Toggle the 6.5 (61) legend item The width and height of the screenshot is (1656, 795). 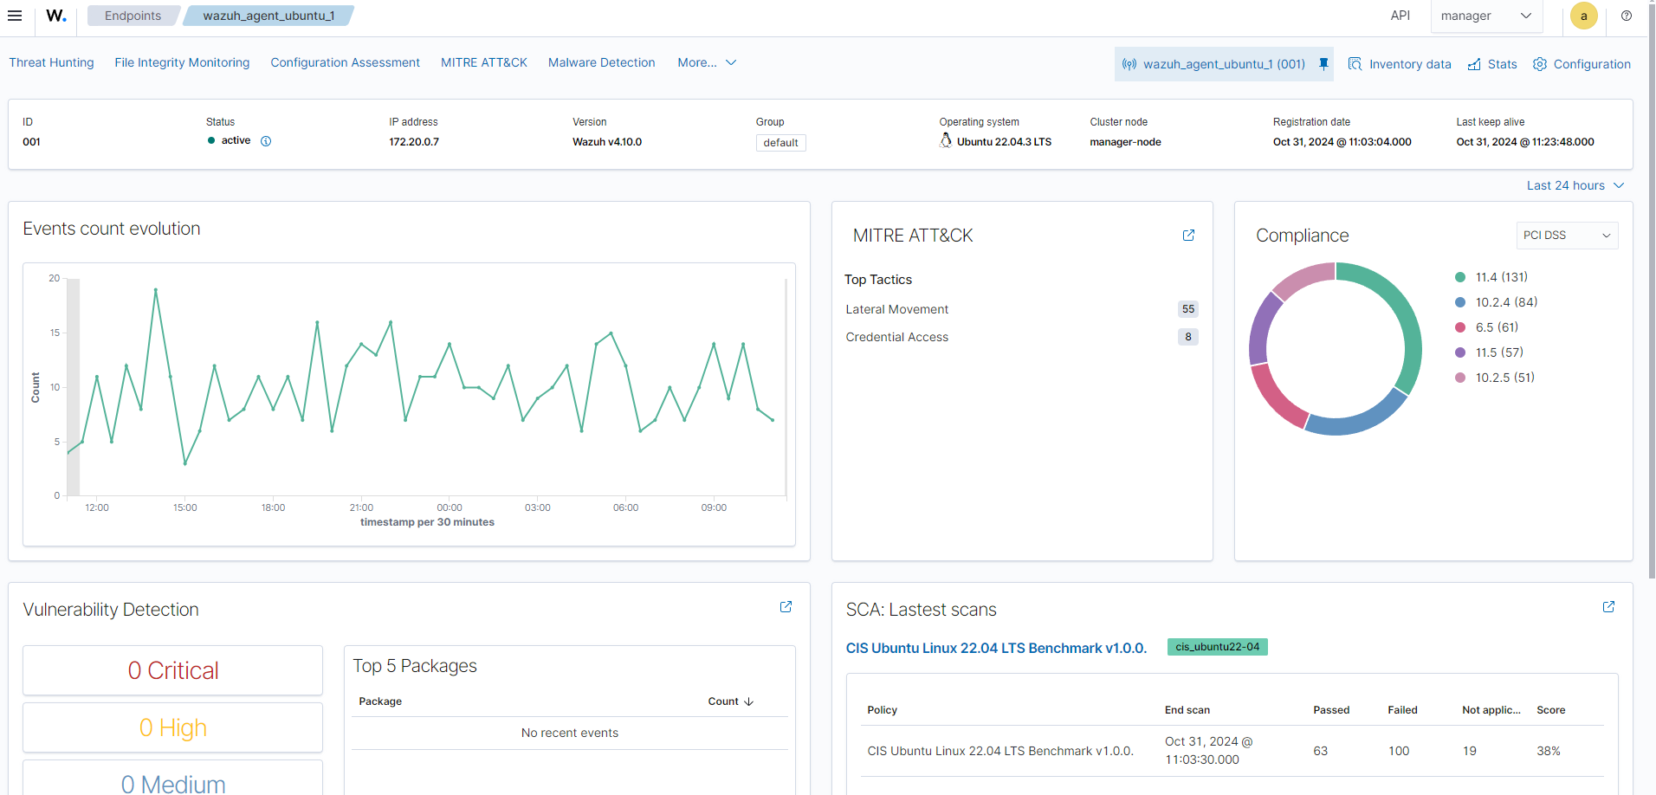[x=1497, y=327]
